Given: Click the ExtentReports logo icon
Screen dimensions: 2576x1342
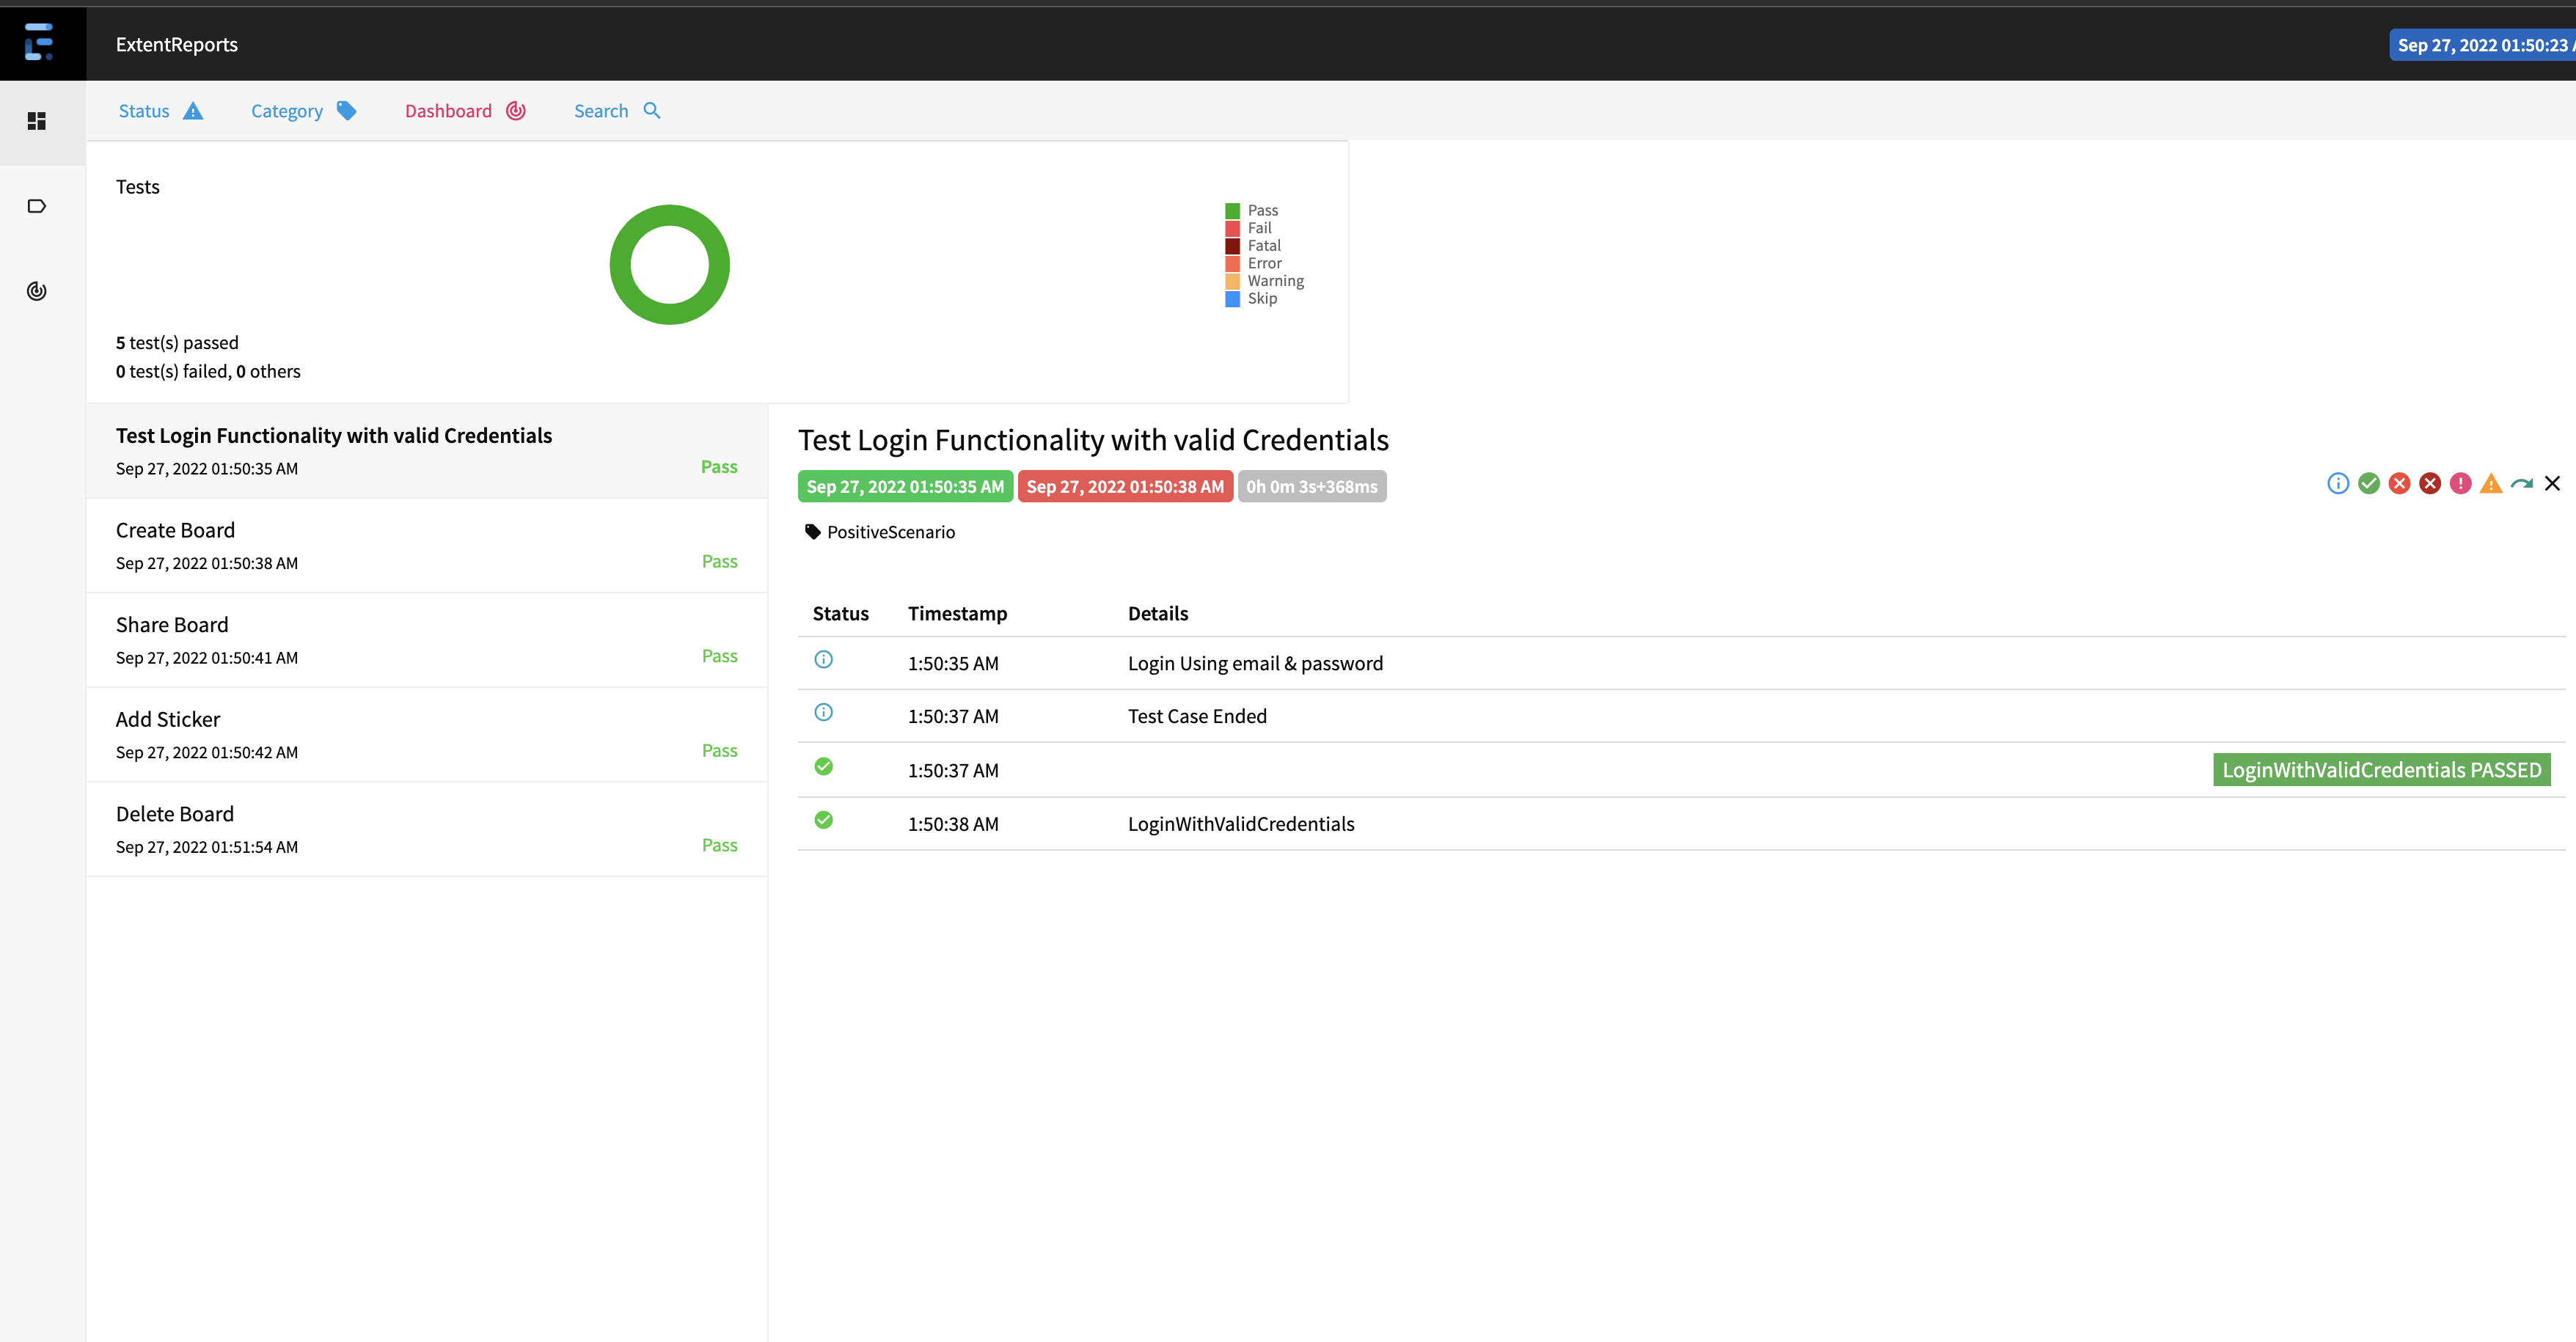Looking at the screenshot, I should point(39,42).
